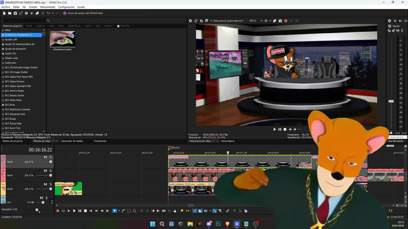Toggle the preview overlays grid icon
The image size is (408, 229).
(266, 21)
